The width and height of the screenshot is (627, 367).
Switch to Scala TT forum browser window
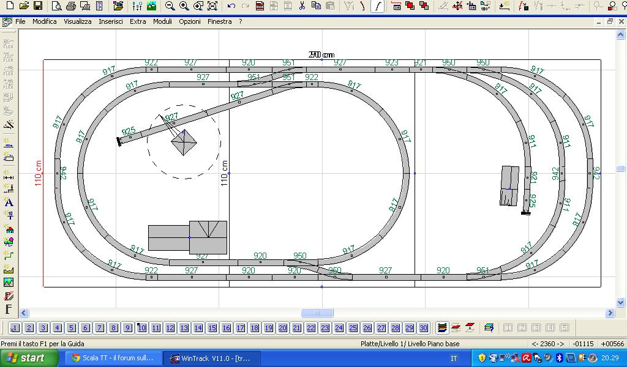113,358
